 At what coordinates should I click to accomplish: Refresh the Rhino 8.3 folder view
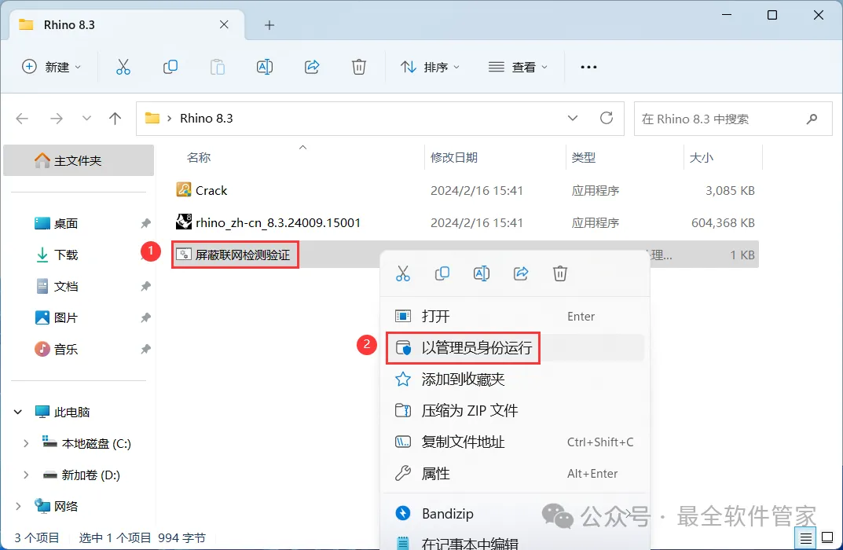607,118
